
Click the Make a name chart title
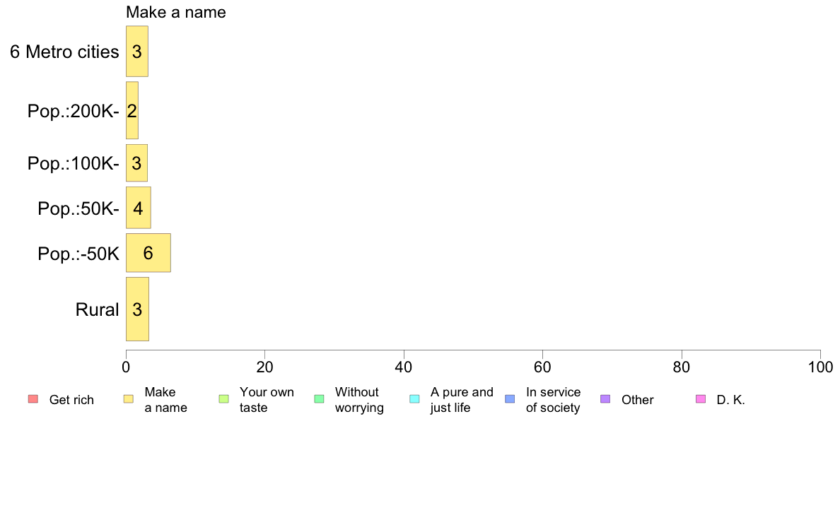pos(176,12)
